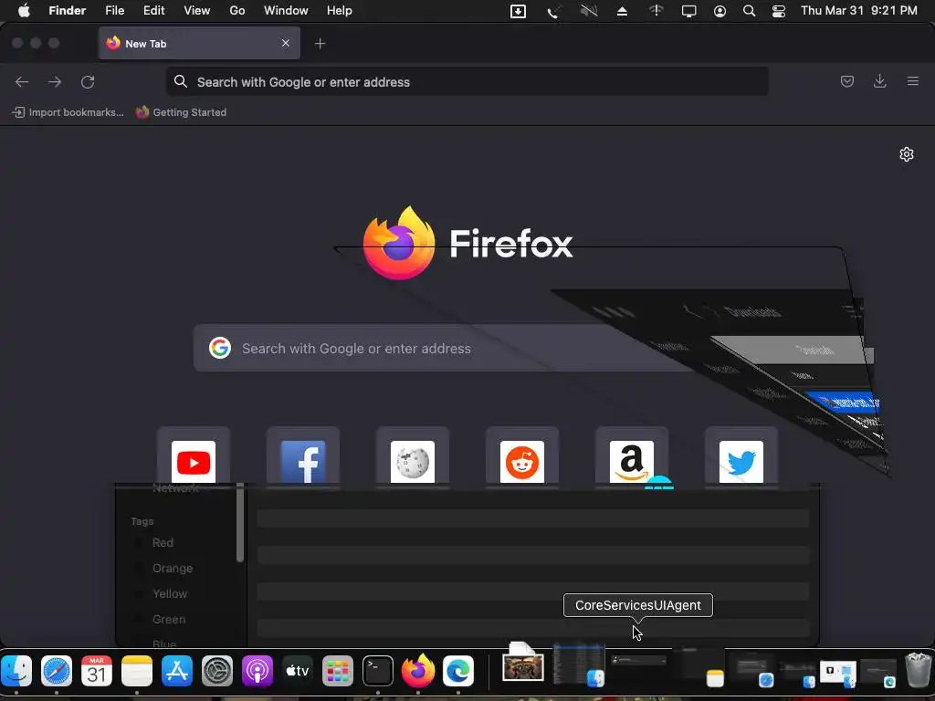Open Apple TV from the Dock
Image resolution: width=935 pixels, height=701 pixels.
click(x=298, y=671)
